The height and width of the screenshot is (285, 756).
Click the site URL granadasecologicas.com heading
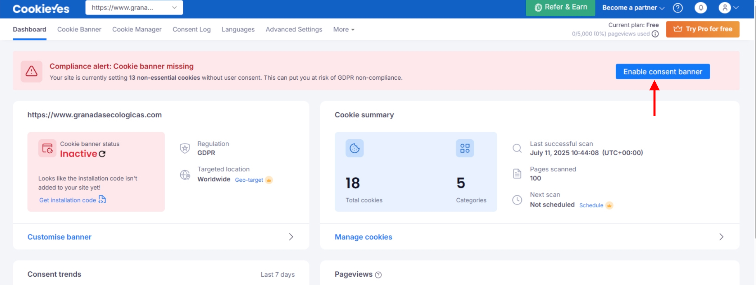pos(94,115)
